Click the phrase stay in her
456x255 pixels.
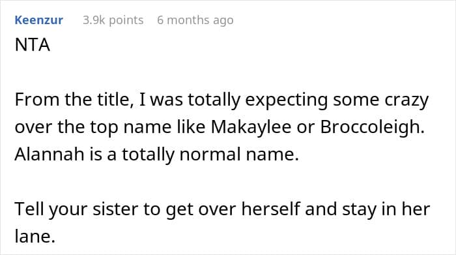386,209
